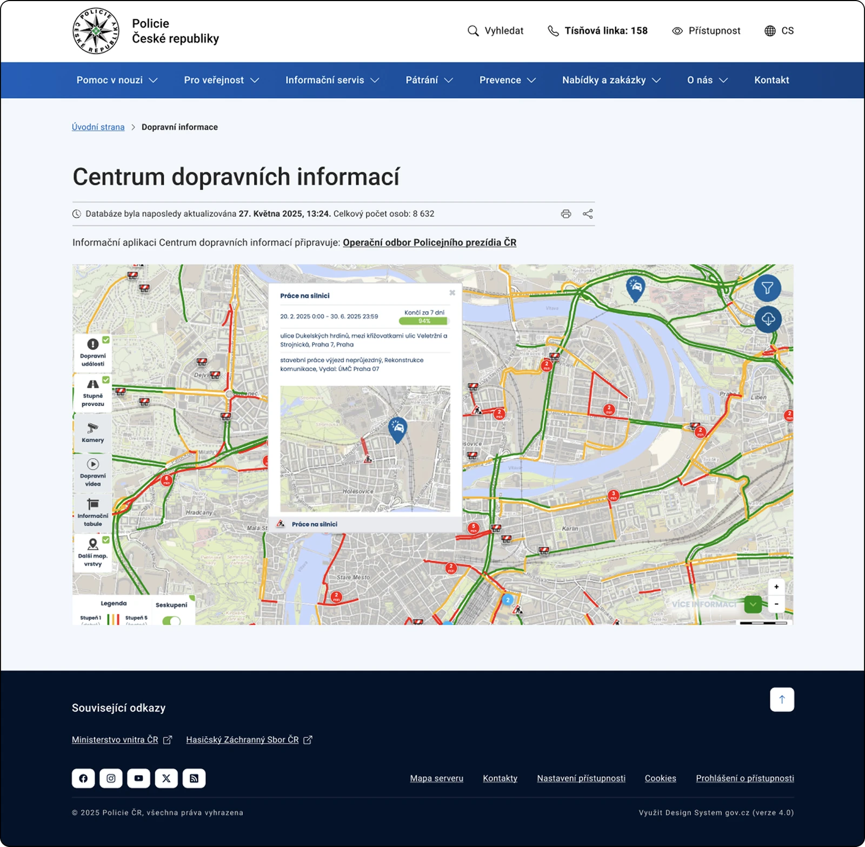
Task: Click the Dopravní informace breadcrumb text
Action: click(179, 127)
